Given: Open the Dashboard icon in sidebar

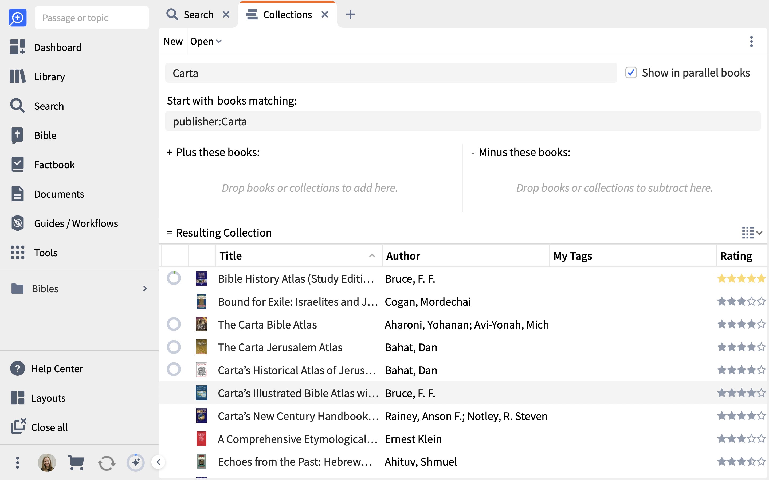Looking at the screenshot, I should click(x=17, y=47).
